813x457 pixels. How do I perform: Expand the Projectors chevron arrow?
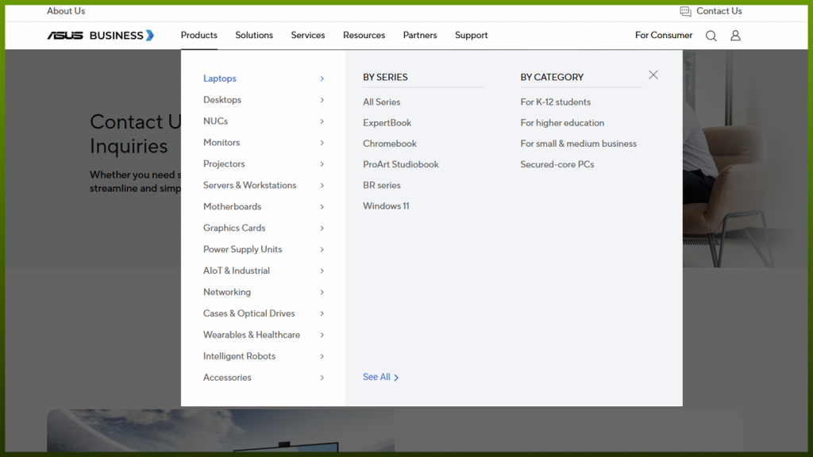(322, 164)
